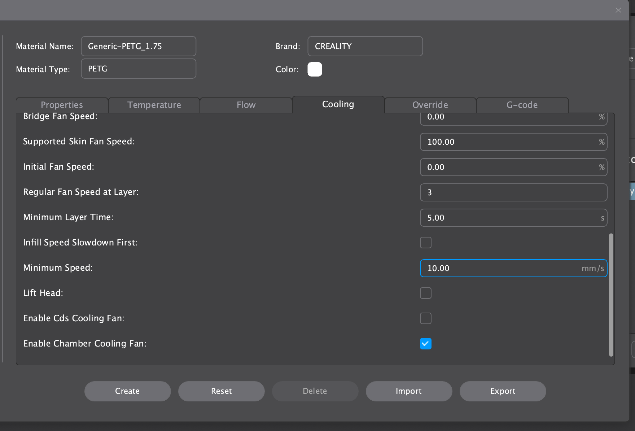Edit Minimum Speed value 10.00
Viewport: 635px width, 431px height.
(513, 268)
